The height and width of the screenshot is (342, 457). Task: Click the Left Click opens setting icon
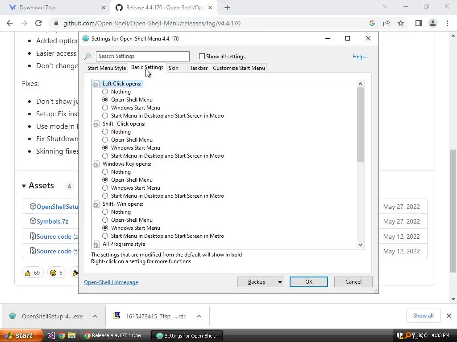96,84
